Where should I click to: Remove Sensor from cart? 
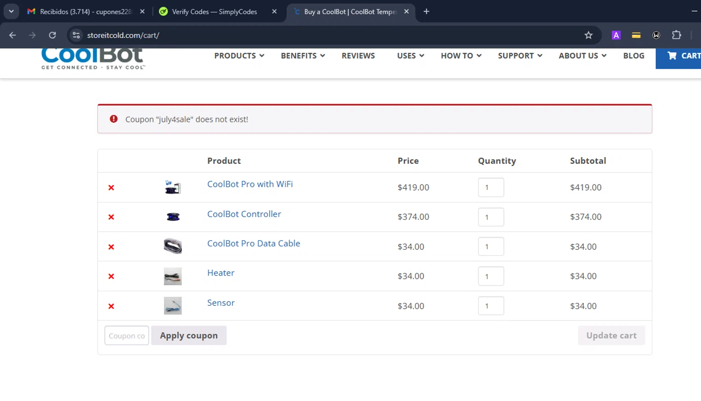111,306
